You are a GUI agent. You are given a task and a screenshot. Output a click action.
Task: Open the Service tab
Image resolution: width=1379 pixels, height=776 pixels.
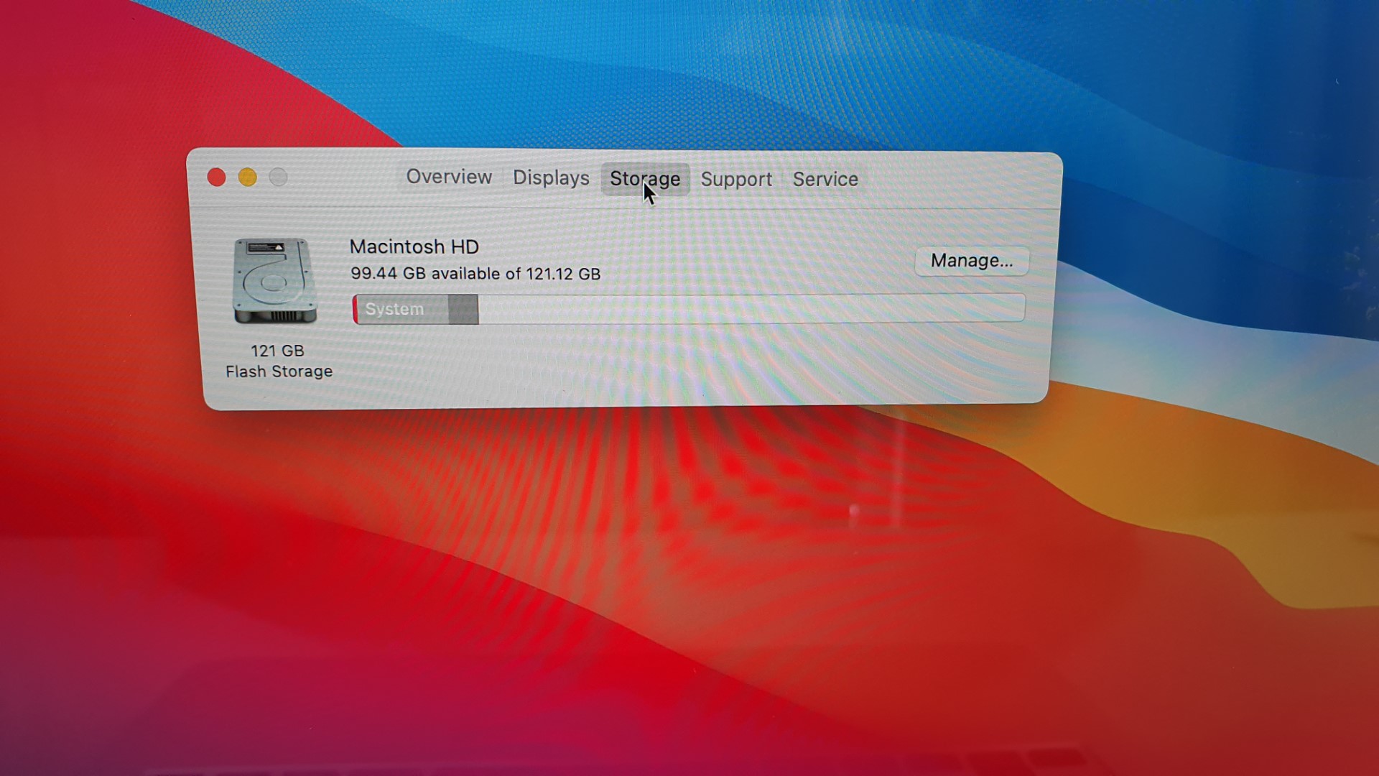click(825, 179)
